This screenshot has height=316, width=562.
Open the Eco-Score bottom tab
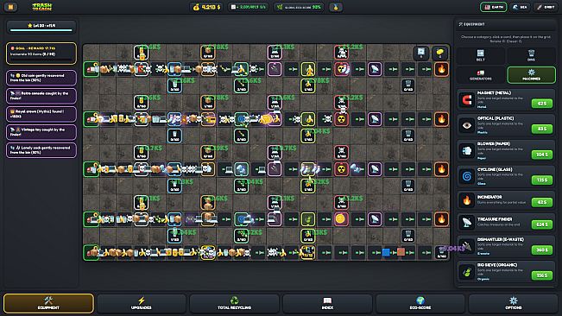pyautogui.click(x=420, y=303)
